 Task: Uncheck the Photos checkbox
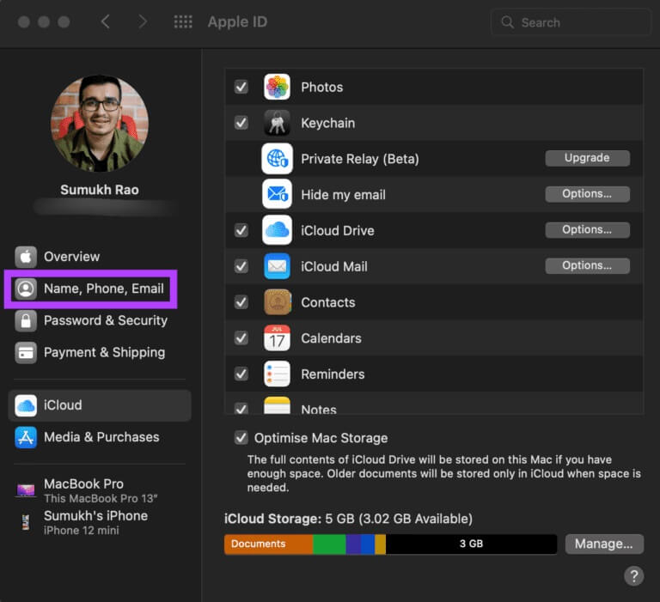(241, 87)
